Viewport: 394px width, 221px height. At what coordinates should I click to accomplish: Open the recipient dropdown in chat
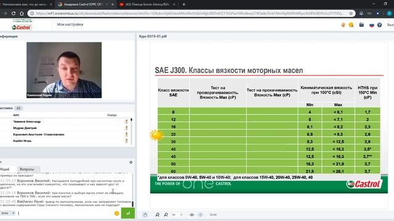pos(7,213)
